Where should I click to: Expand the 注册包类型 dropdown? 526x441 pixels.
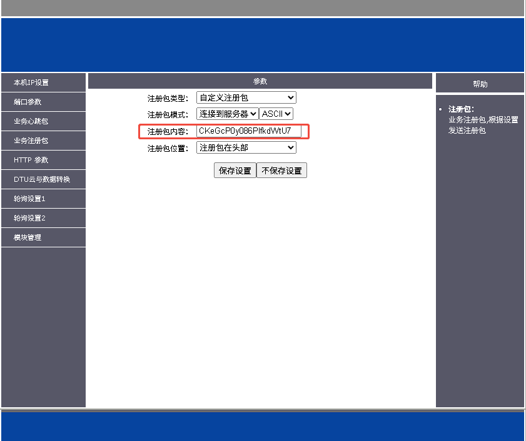pos(246,98)
